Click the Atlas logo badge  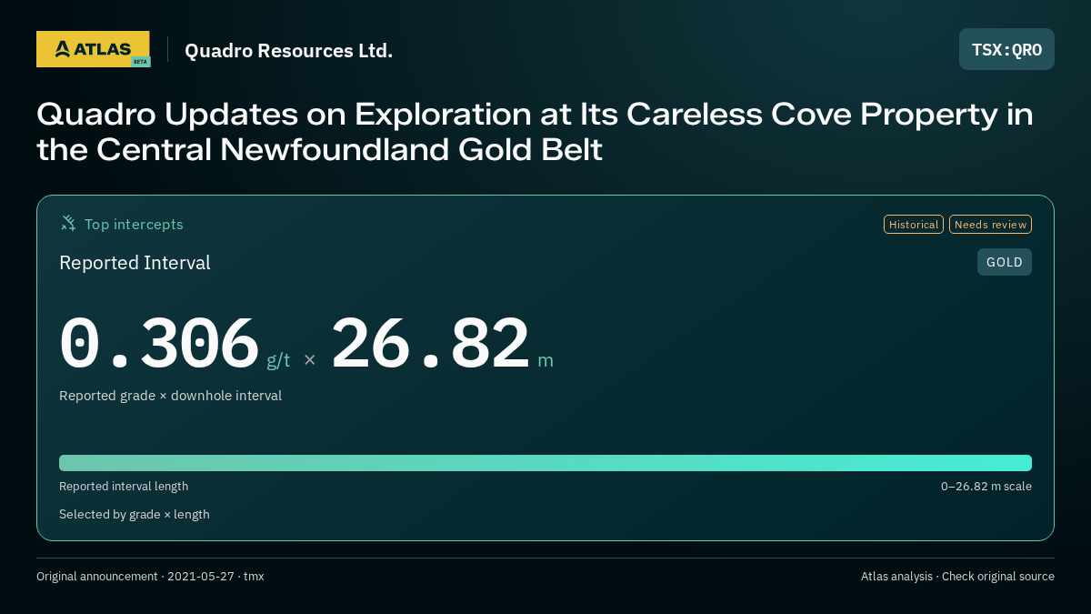click(93, 49)
